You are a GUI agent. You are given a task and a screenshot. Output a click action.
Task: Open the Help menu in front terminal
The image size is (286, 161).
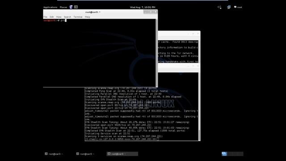[x=88, y=17]
